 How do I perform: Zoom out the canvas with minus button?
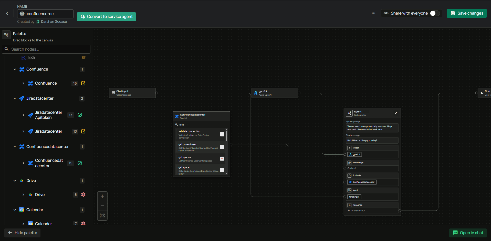point(102,206)
